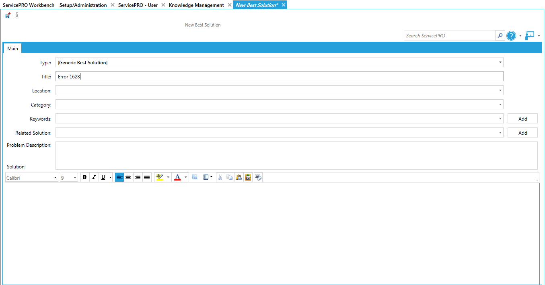Screen dimensions: 545x285
Task: Open the font color dropdown arrow
Action: click(185, 177)
